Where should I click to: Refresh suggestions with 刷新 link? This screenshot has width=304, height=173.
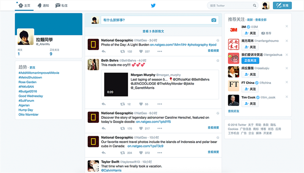click(250, 20)
